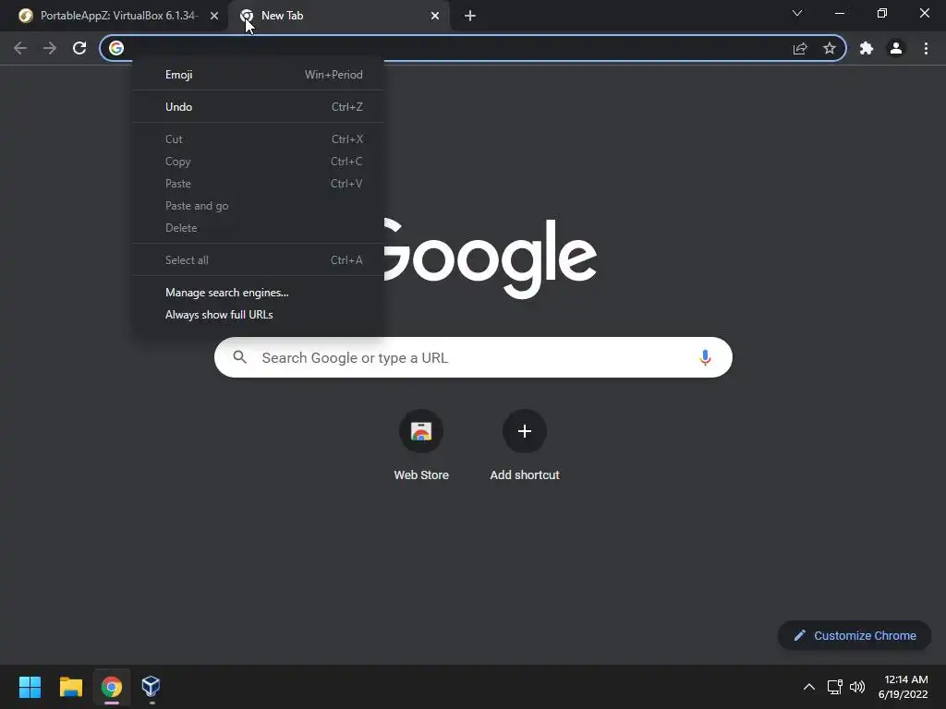Screen dimensions: 946x709
Task: Open the profile avatar icon
Action: pos(896,48)
